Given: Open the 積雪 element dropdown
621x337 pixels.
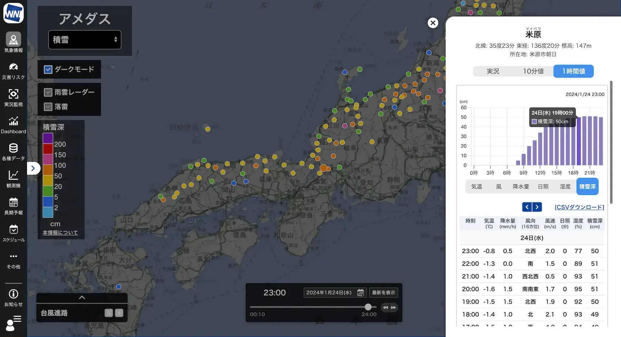Looking at the screenshot, I should (x=85, y=40).
